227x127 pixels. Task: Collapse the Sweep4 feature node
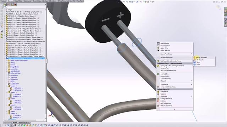click(7, 86)
